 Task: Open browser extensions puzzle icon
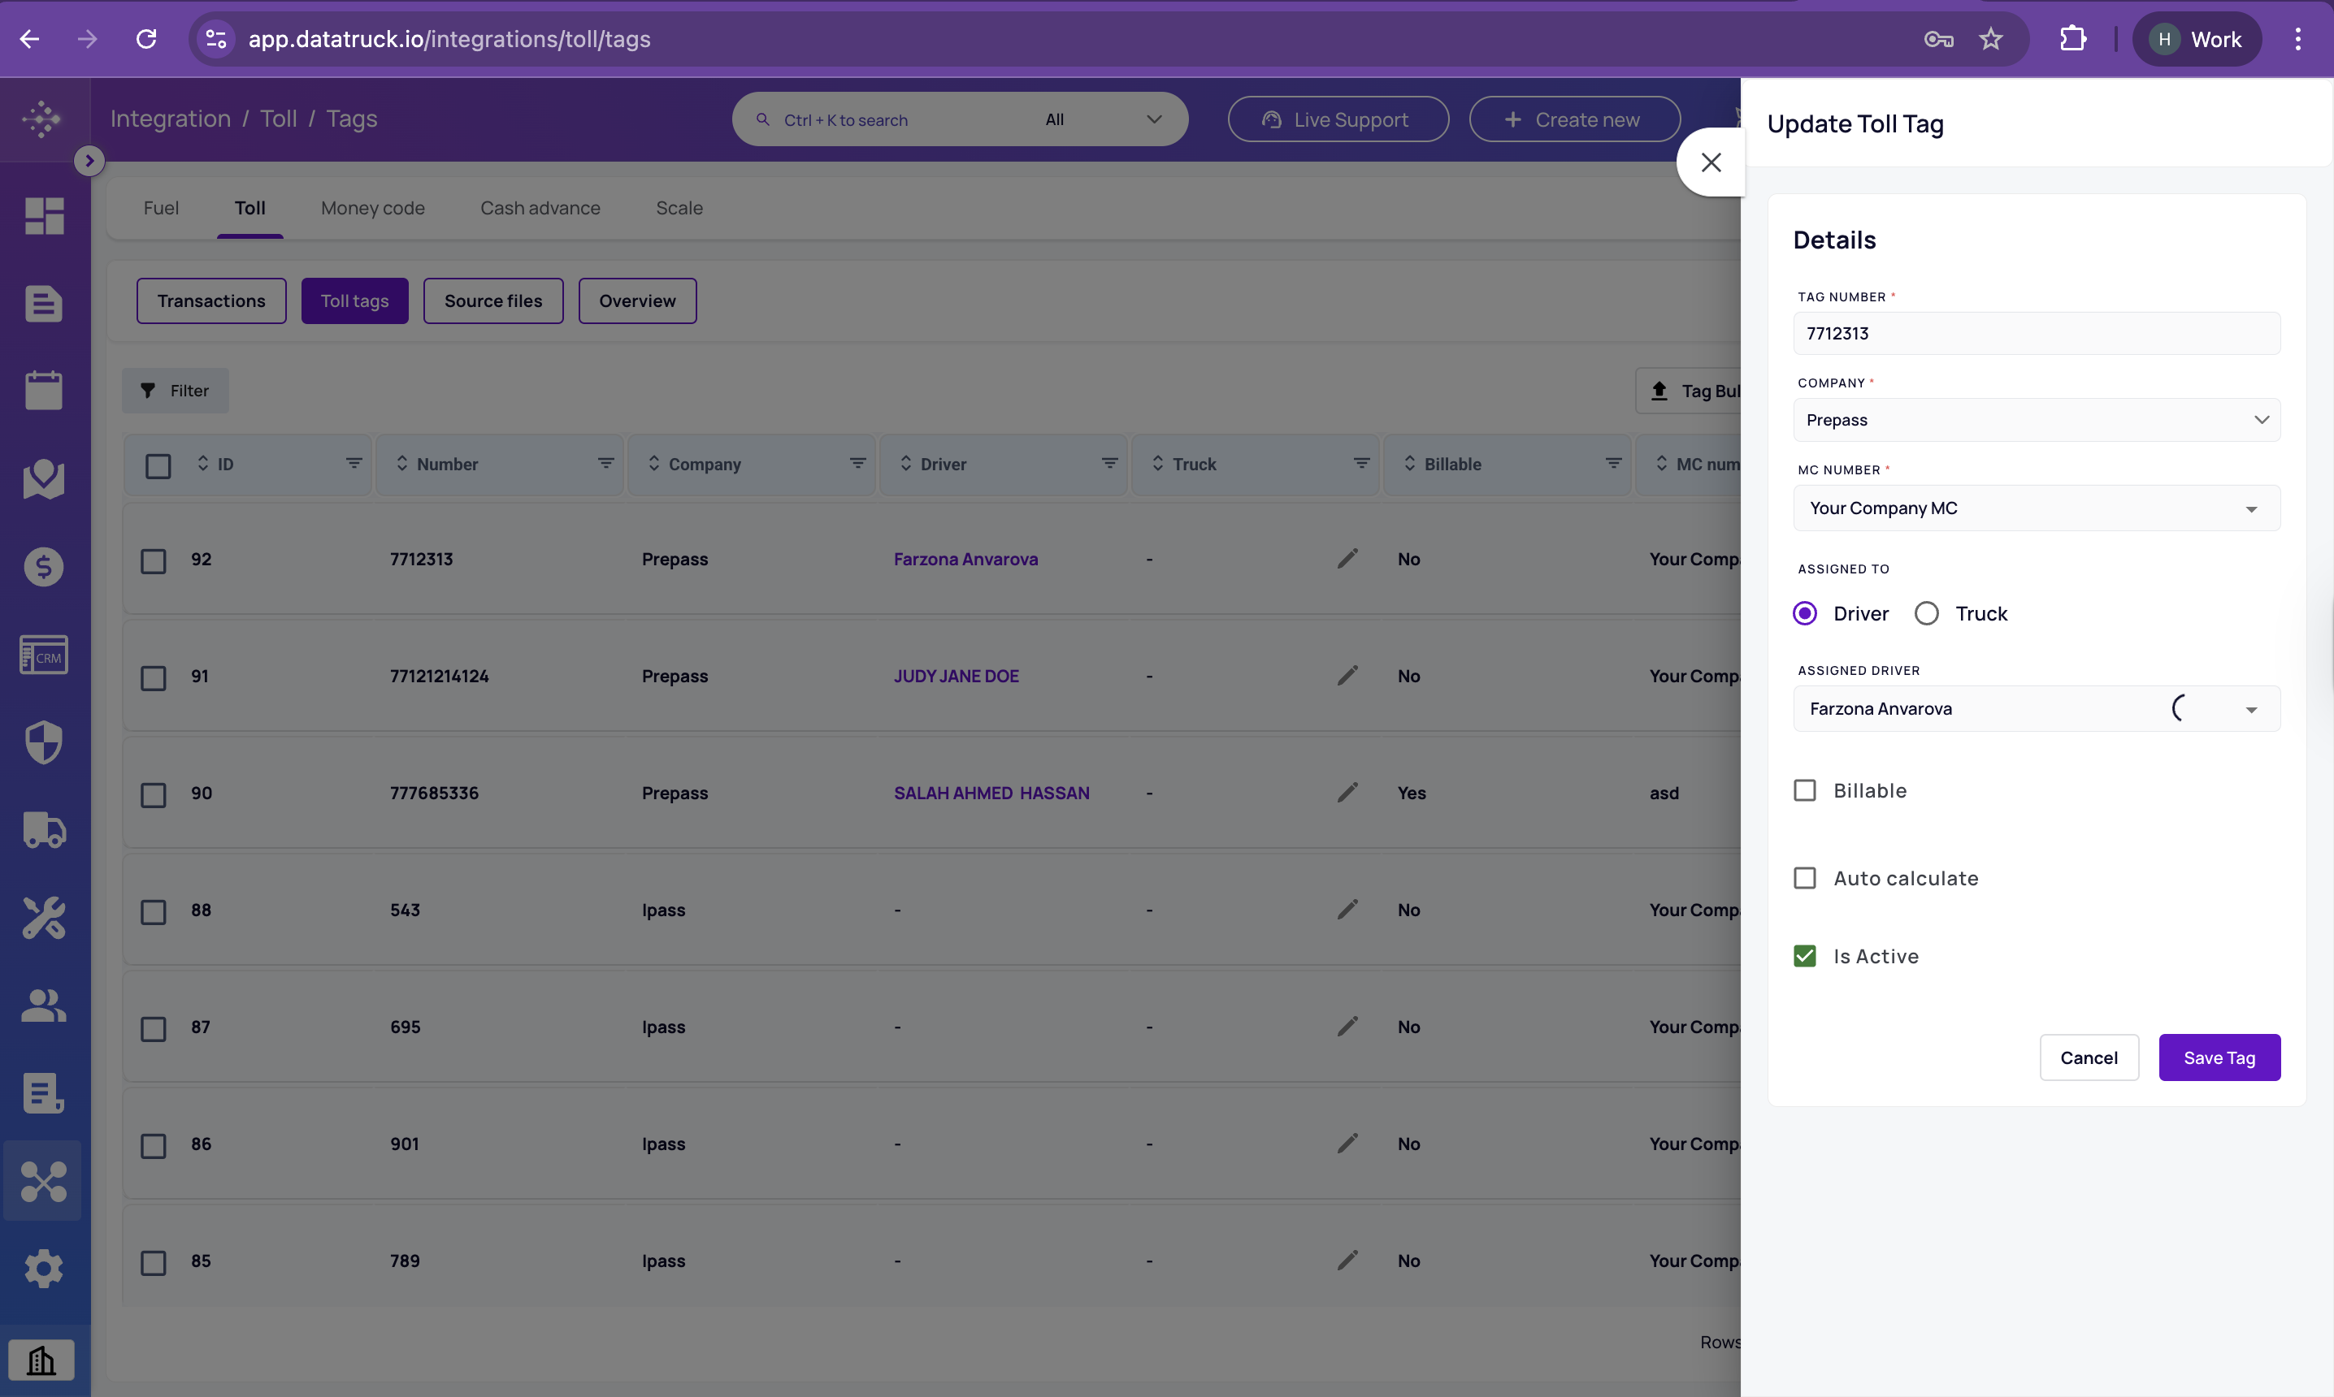pos(2073,40)
